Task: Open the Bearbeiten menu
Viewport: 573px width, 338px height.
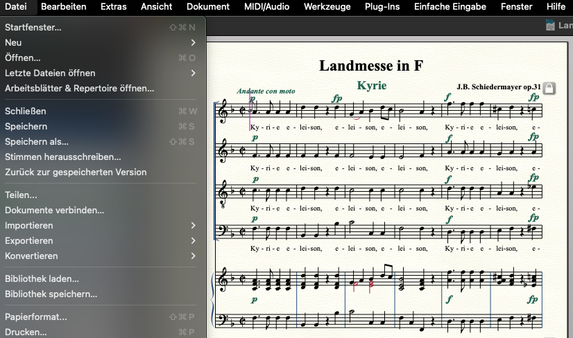Action: (x=64, y=6)
